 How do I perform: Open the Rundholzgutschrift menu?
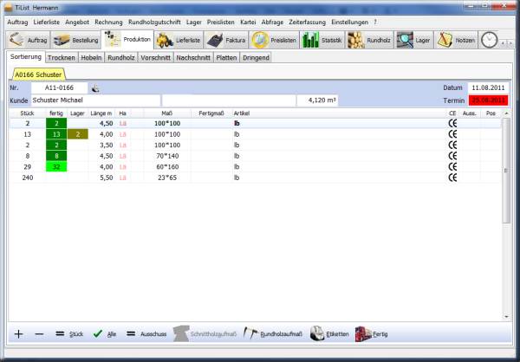[x=154, y=23]
